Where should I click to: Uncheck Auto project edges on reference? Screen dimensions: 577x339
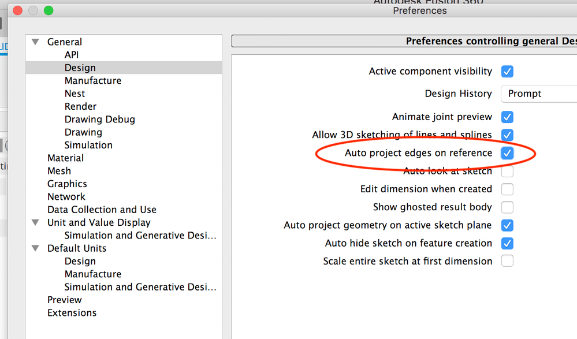[x=507, y=153]
